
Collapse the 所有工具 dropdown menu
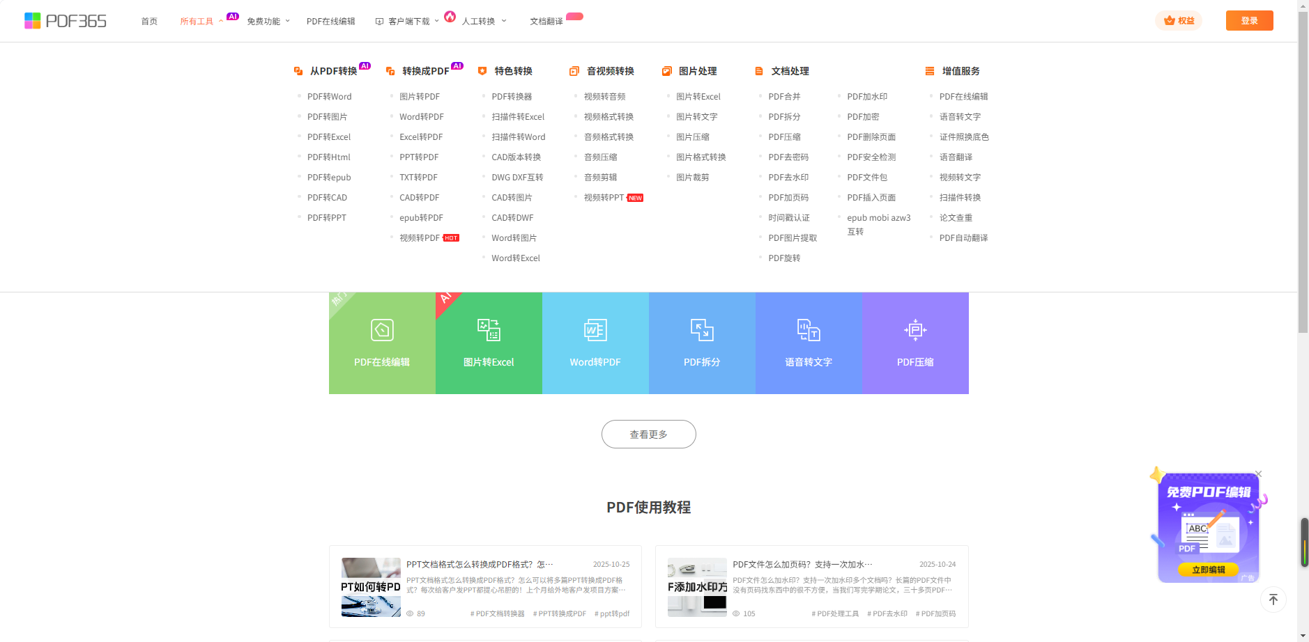pyautogui.click(x=201, y=22)
